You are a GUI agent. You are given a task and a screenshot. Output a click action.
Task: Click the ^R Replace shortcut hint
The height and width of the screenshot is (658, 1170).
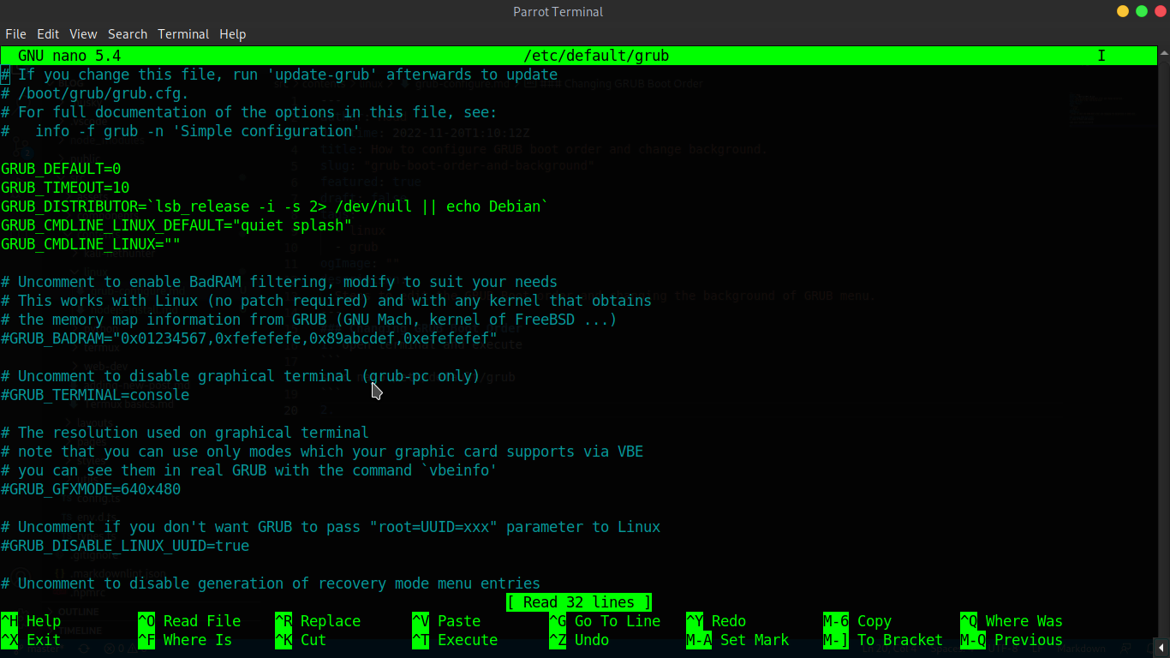(x=318, y=621)
